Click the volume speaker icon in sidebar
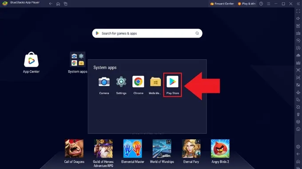302x169 pixels. click(298, 19)
